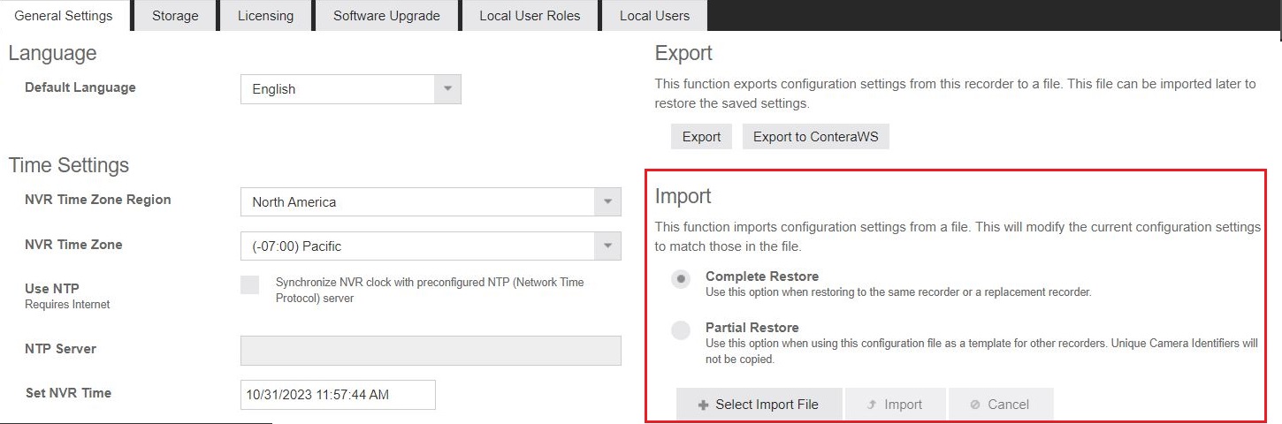Click plus icon on Select Import File

(704, 405)
